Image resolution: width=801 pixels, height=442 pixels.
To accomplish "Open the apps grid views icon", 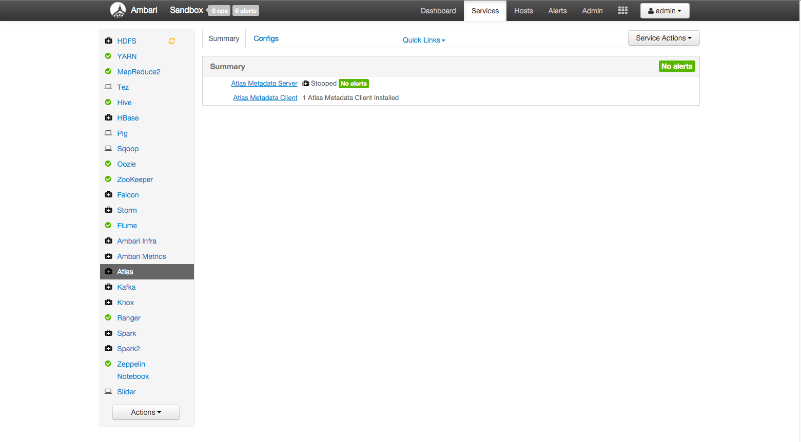I will pos(623,10).
